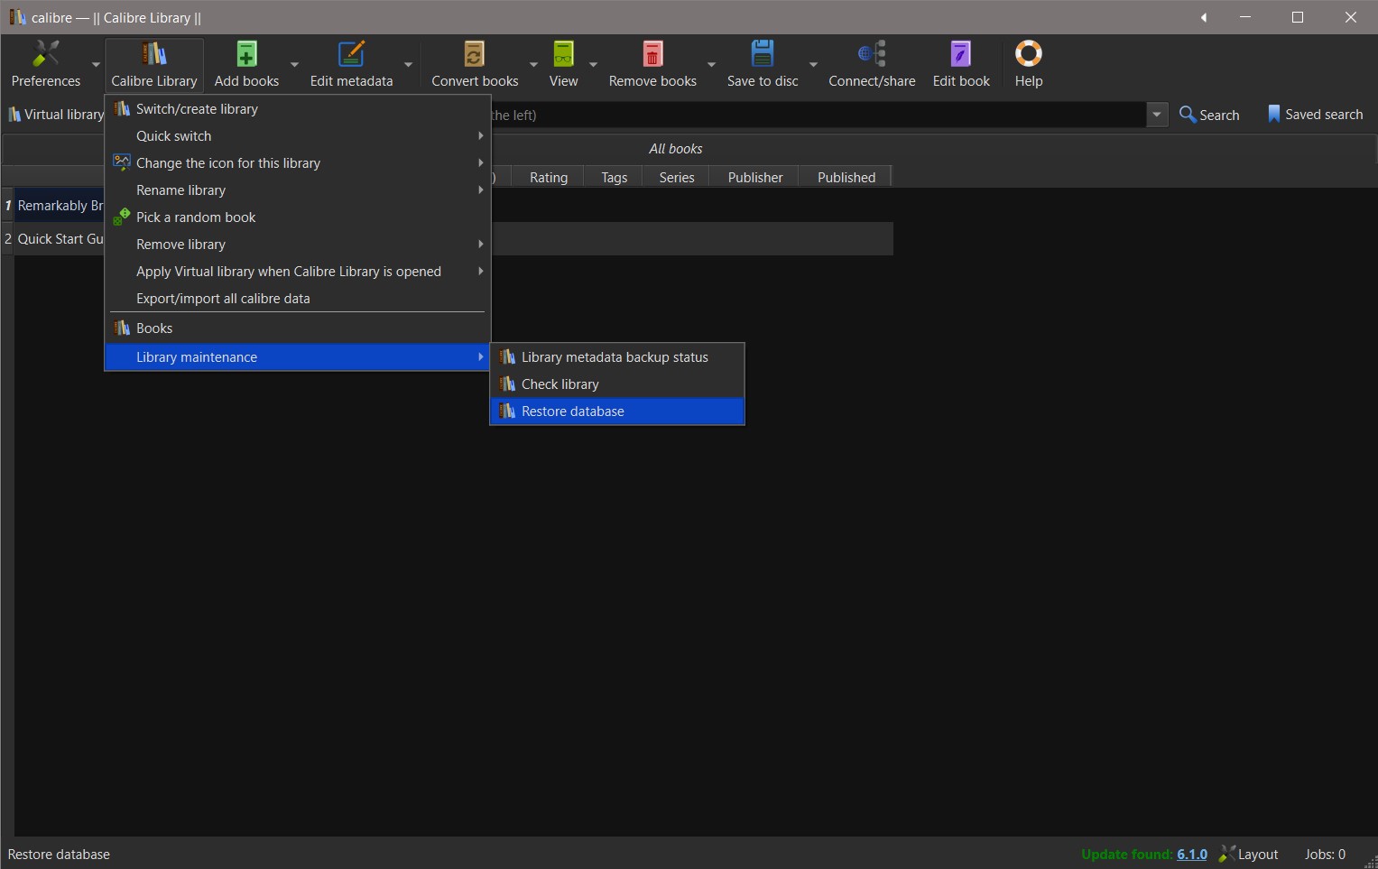Expand Add books dropdown arrow
This screenshot has height=869, width=1378.
coord(294,64)
